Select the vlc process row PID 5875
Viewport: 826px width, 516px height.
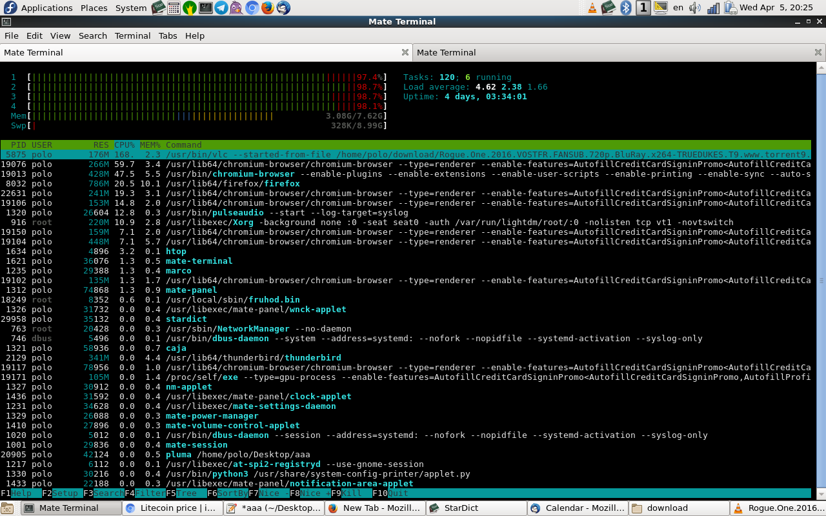[x=406, y=155]
